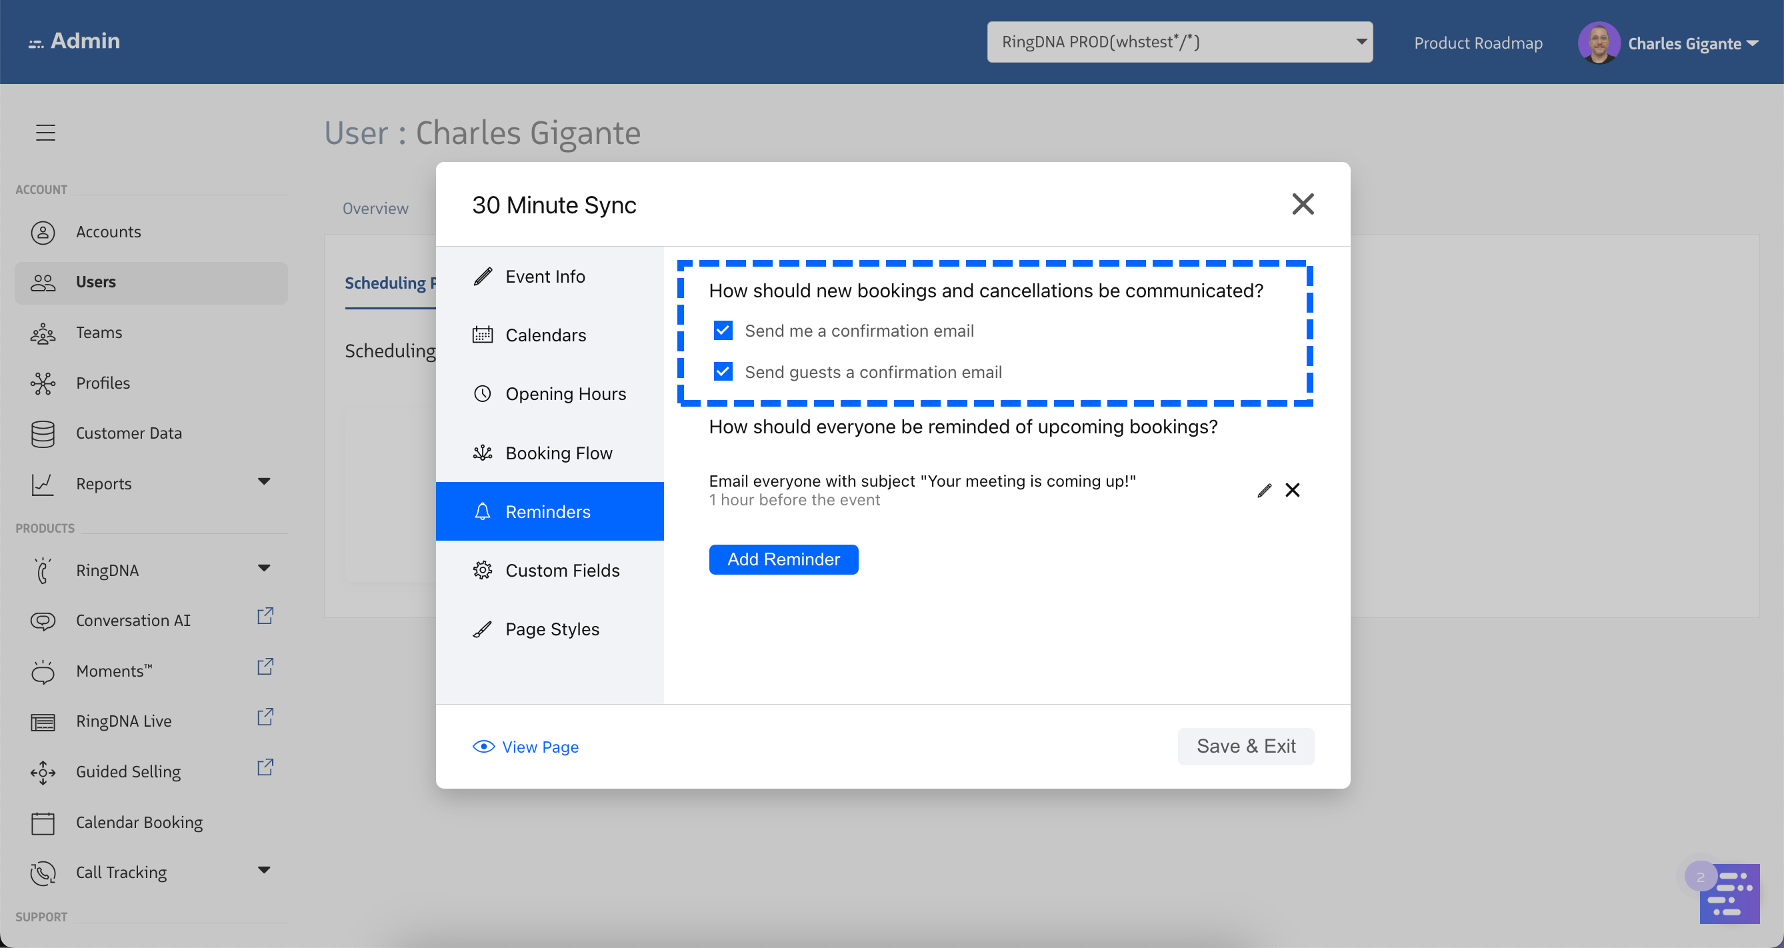Select the Booking Flow tab
The image size is (1784, 948).
coord(558,453)
